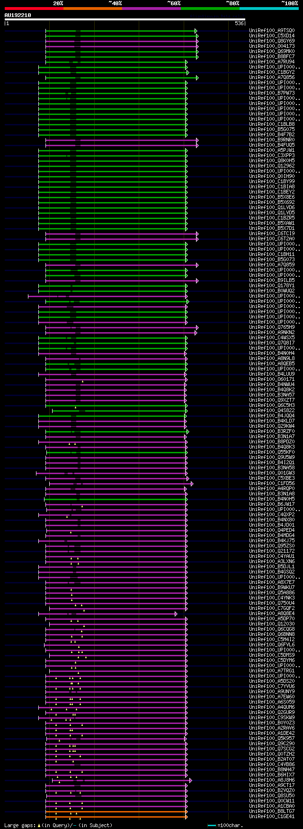Select hit label UniRef100_B4N0H4

[272, 353]
